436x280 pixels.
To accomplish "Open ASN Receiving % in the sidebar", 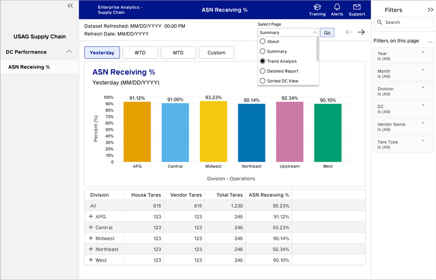I will pos(39,67).
